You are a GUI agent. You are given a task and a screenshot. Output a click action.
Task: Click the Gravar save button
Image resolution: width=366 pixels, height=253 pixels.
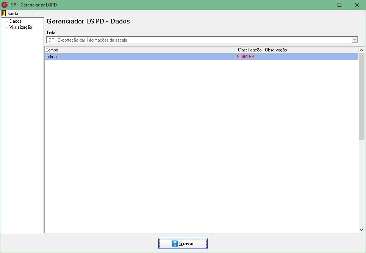tap(183, 244)
